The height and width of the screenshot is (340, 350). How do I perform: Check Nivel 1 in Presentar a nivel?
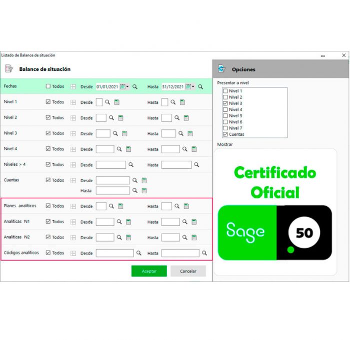click(225, 91)
